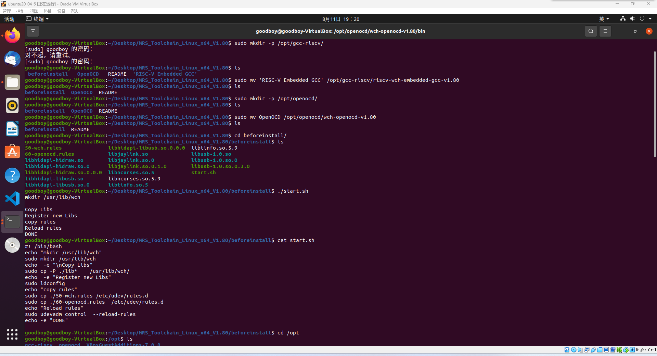Launch Visual Studio Code from dock
Screen dimensions: 657x356
[x=12, y=199]
